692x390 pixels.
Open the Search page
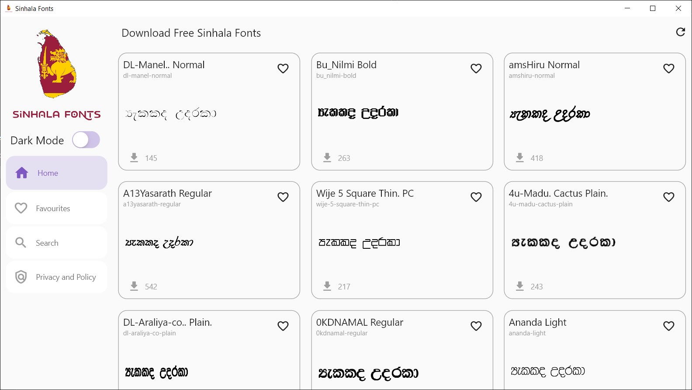pyautogui.click(x=57, y=243)
